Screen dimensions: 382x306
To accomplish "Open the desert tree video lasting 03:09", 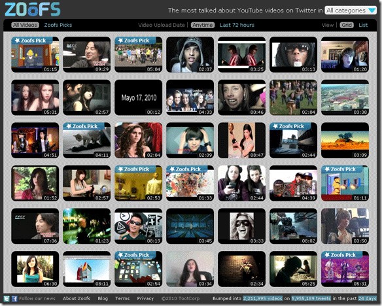I will pyautogui.click(x=345, y=140).
